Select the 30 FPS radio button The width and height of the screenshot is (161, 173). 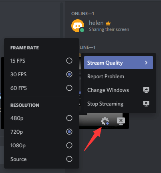pyautogui.click(x=69, y=74)
